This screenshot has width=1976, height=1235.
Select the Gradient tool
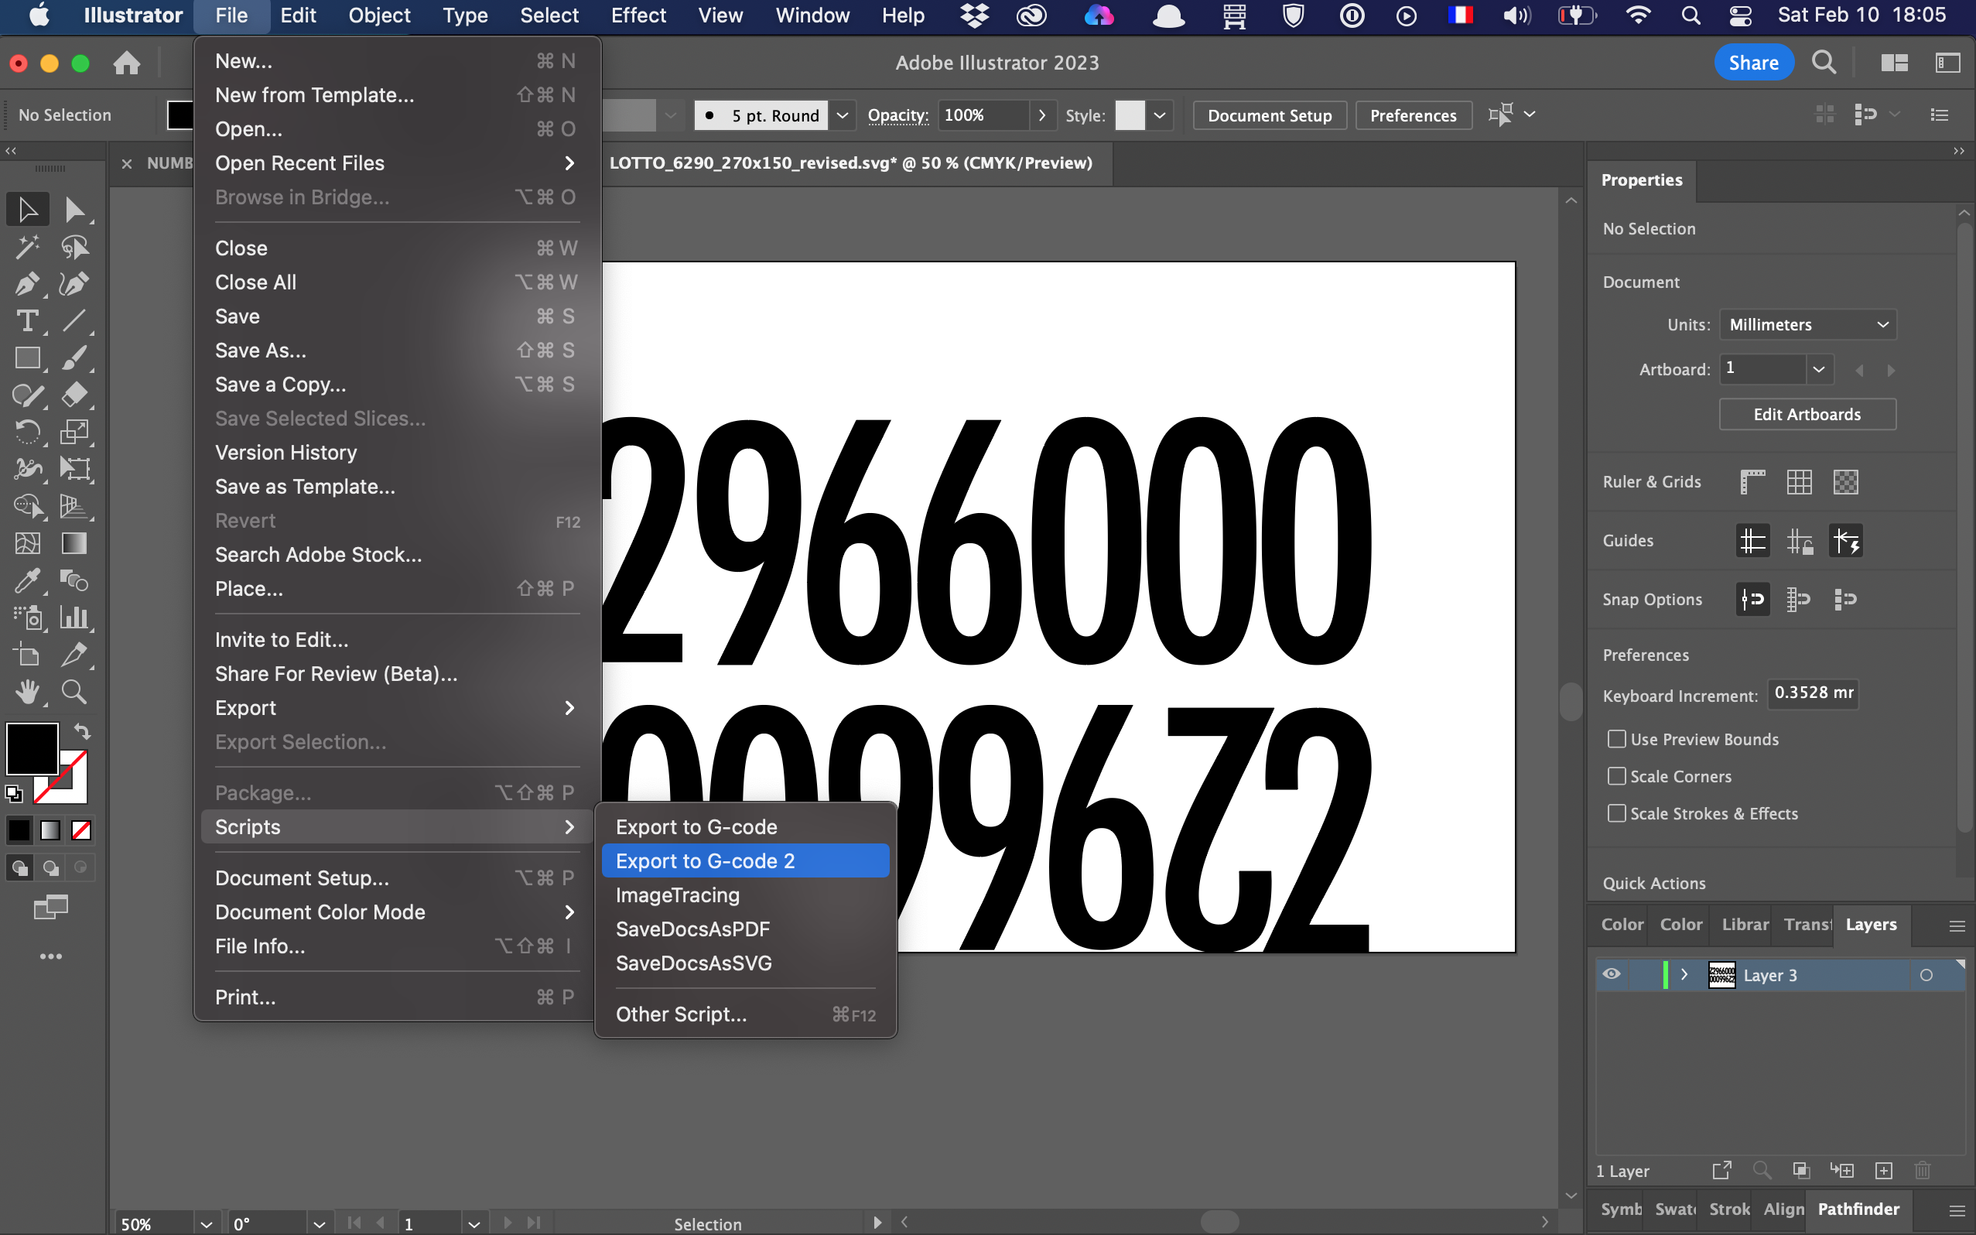[x=74, y=543]
